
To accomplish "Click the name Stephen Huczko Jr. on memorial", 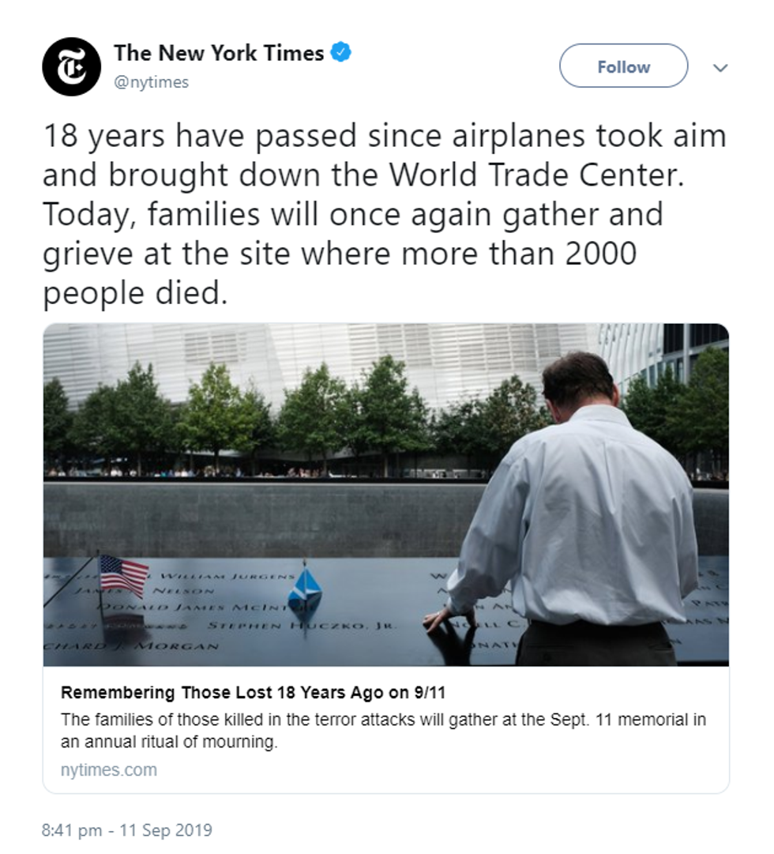I will (x=299, y=625).
